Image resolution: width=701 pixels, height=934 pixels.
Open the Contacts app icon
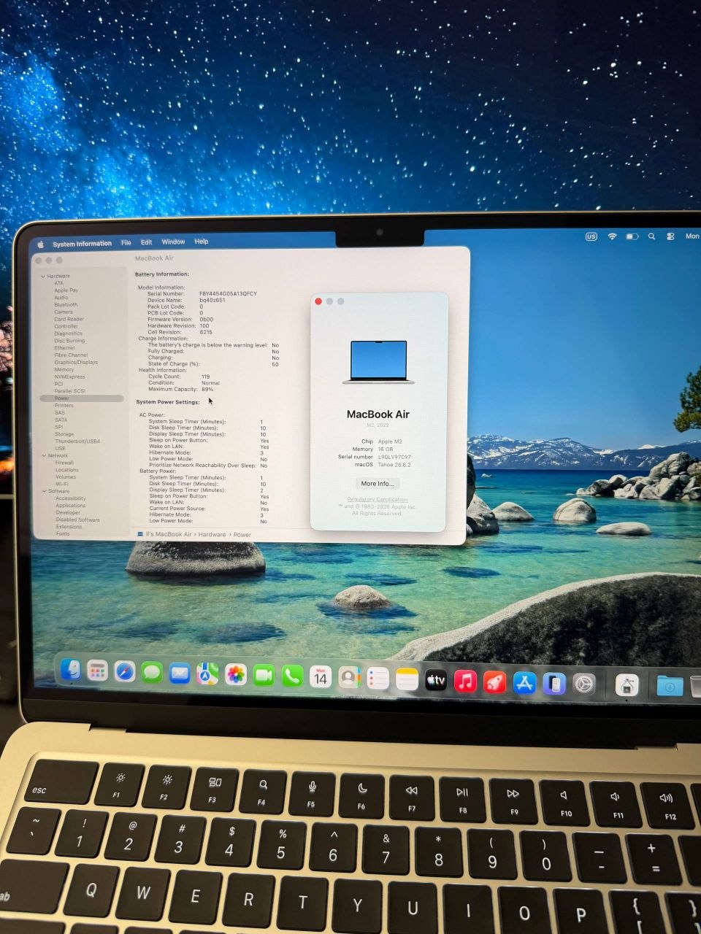click(x=349, y=678)
